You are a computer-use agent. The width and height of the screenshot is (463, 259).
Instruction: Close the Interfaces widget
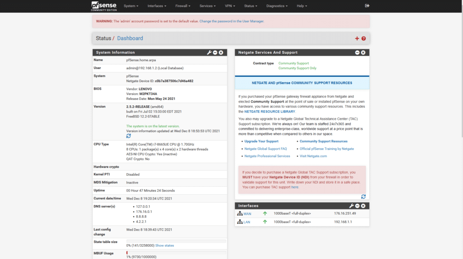[363, 206]
